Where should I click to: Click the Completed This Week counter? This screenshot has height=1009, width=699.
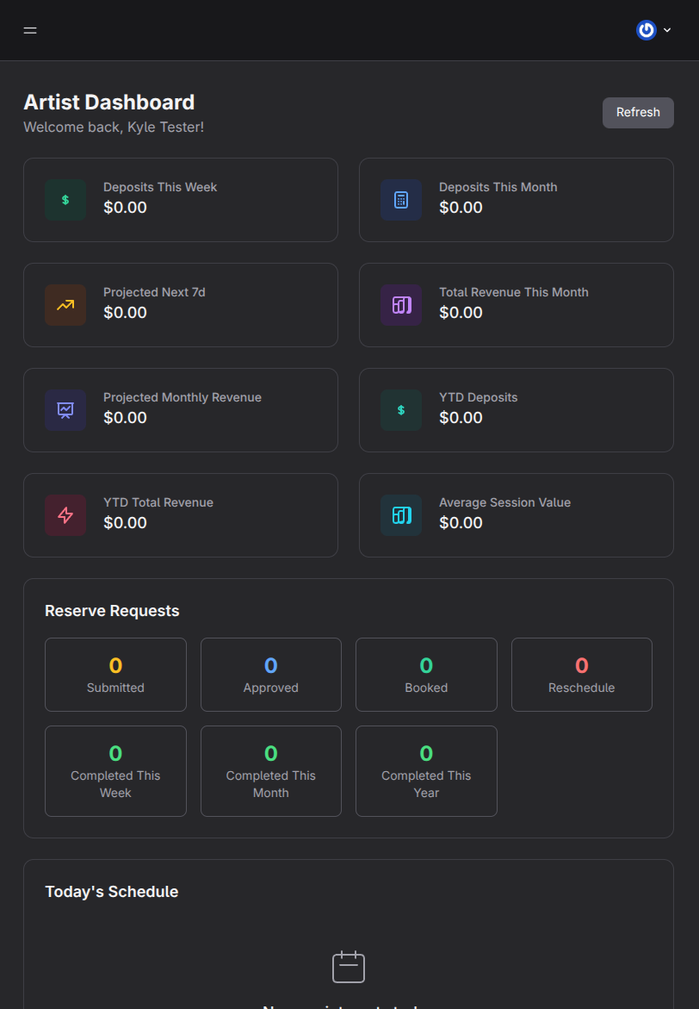pos(115,770)
